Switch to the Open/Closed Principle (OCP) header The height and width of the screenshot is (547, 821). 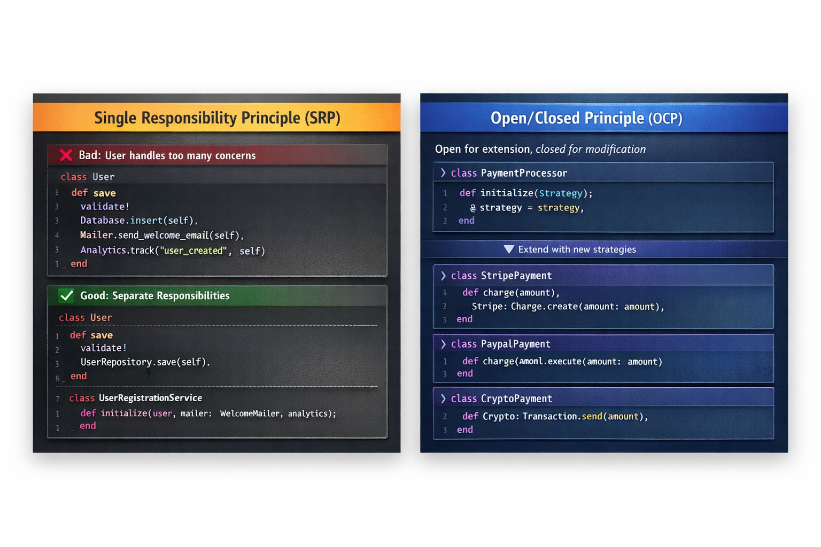click(586, 118)
